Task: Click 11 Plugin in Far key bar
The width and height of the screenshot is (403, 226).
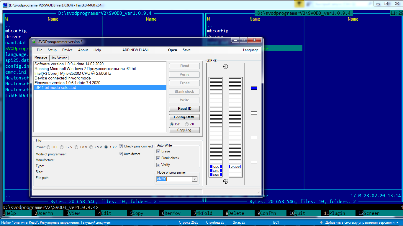Action: [x=340, y=213]
